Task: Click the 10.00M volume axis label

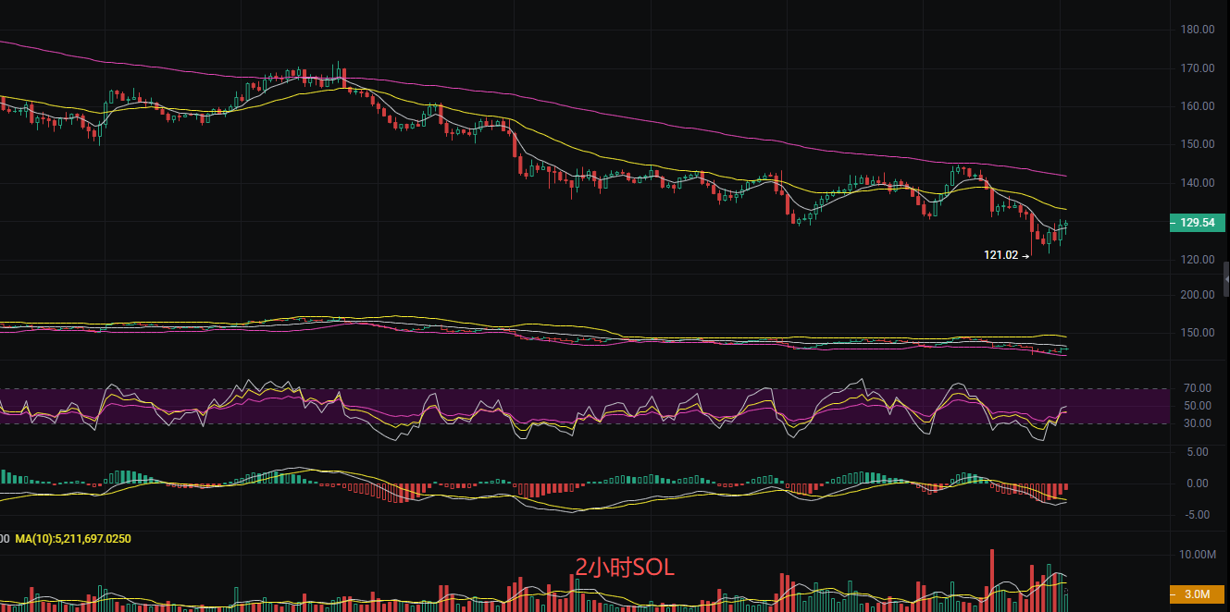Action: [x=1198, y=555]
